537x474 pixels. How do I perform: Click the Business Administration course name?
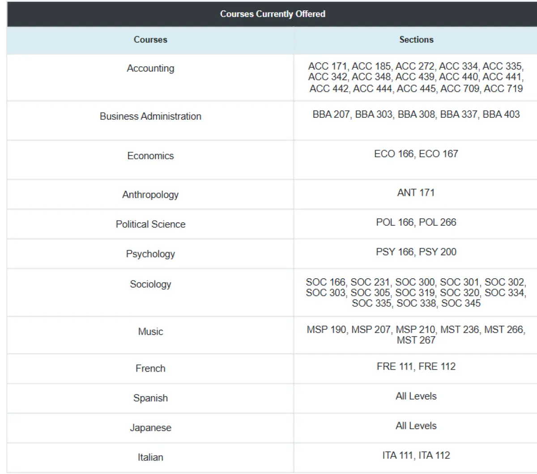(x=150, y=116)
